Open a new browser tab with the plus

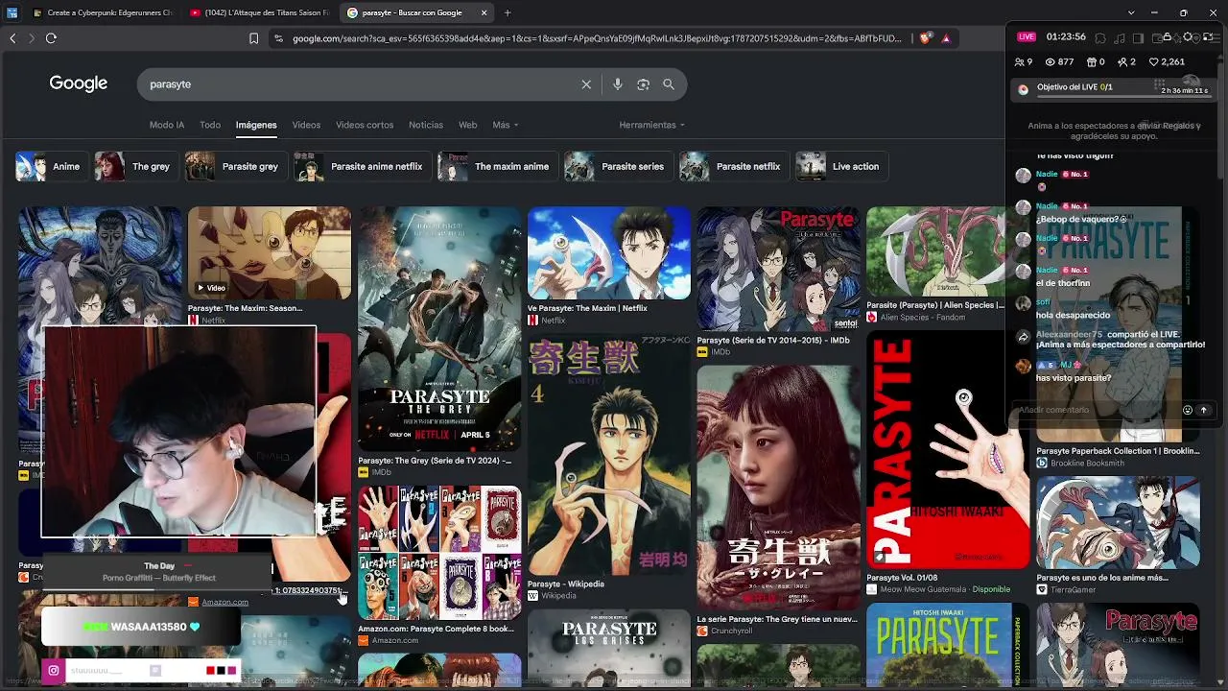pyautogui.click(x=508, y=12)
